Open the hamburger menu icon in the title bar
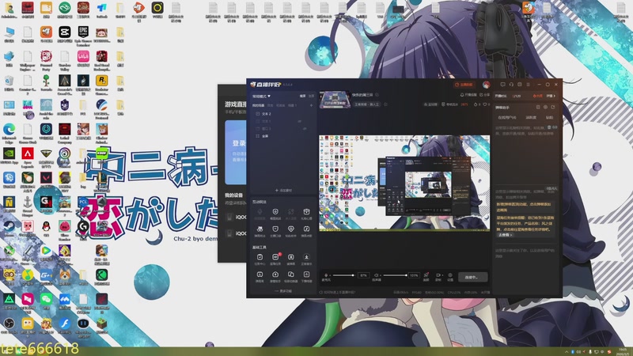The width and height of the screenshot is (633, 356). coord(528,85)
